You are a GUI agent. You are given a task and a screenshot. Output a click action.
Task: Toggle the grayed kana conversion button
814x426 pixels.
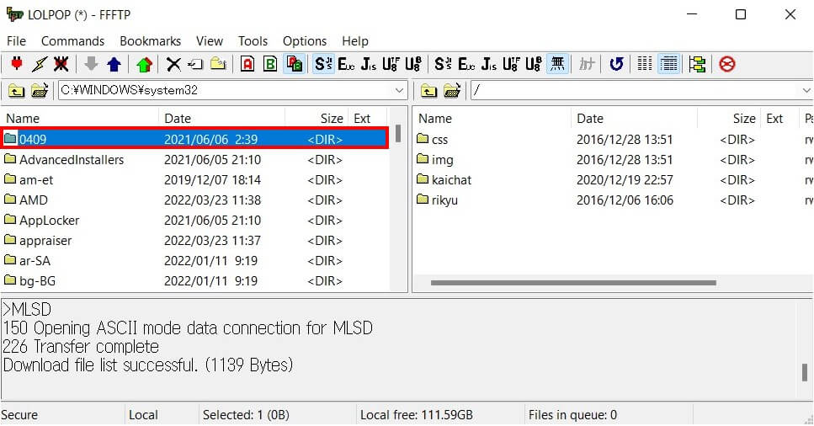[x=587, y=64]
